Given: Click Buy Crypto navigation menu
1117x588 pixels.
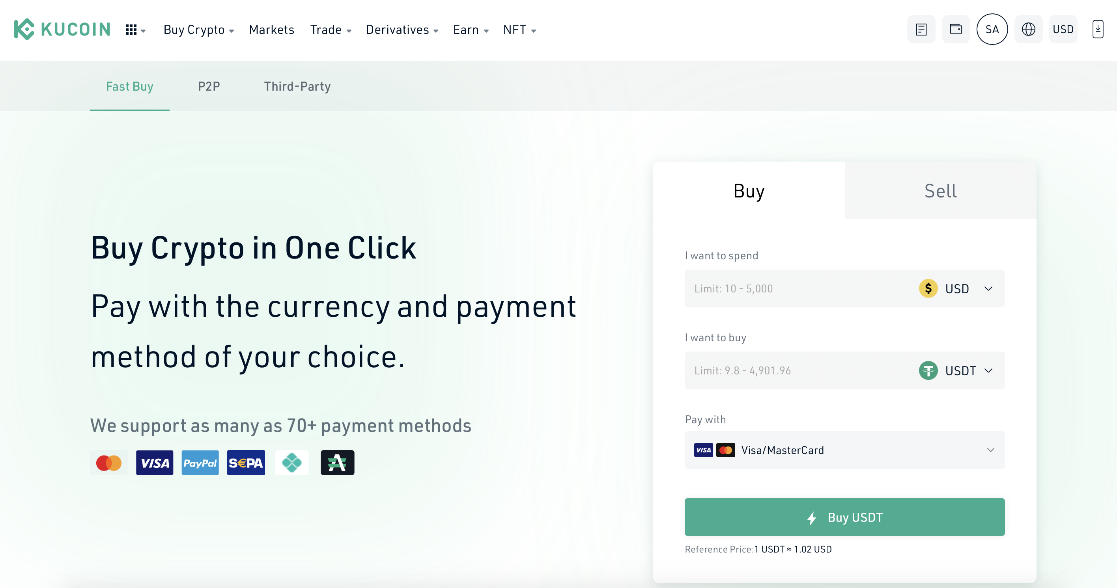Looking at the screenshot, I should coord(196,30).
